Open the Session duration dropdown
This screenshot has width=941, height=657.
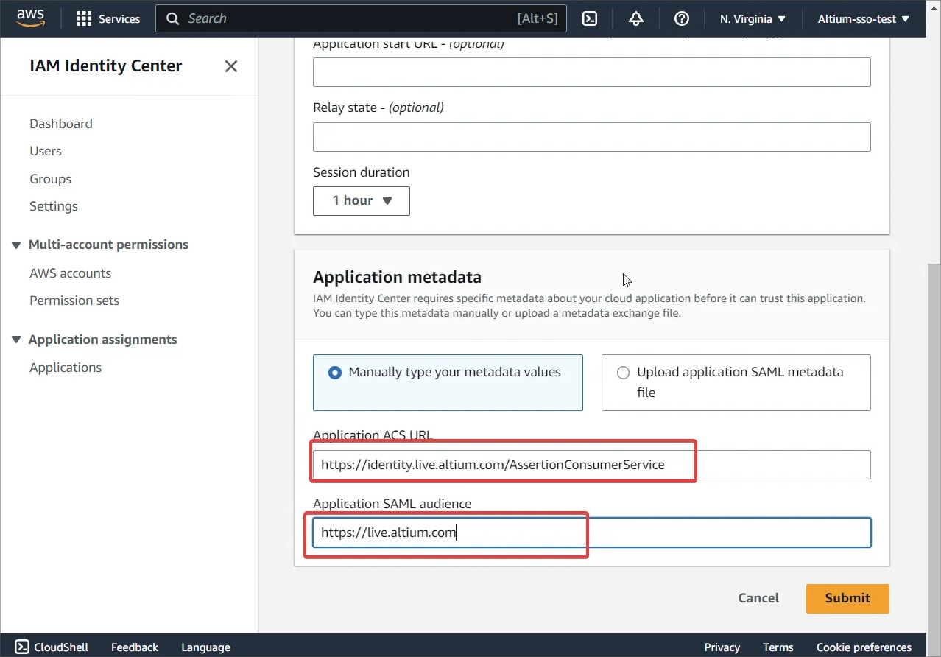tap(362, 201)
